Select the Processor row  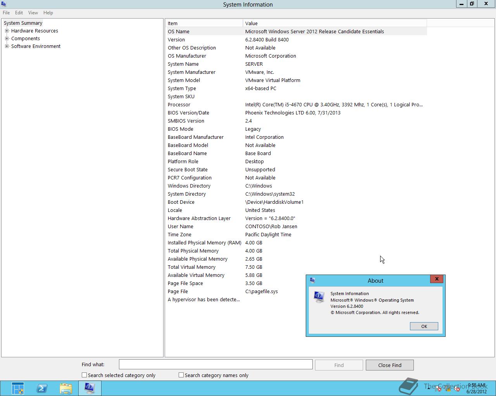pyautogui.click(x=296, y=104)
